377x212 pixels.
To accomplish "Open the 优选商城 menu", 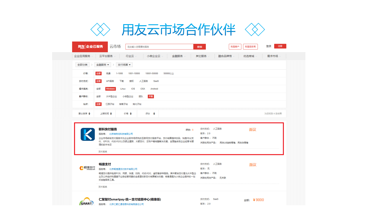I will click(x=250, y=56).
